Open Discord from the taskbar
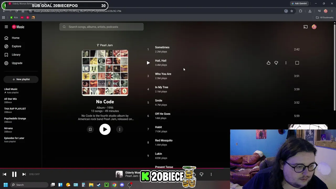Viewport: 336px width, 189px height. coord(122,185)
